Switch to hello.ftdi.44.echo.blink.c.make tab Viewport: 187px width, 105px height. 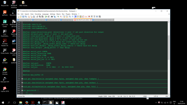coord(103,20)
